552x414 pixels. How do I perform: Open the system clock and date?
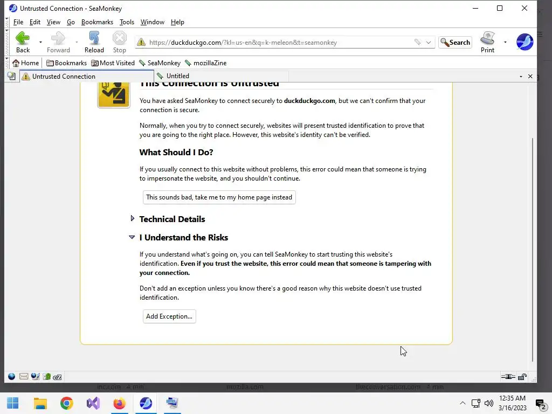point(512,403)
